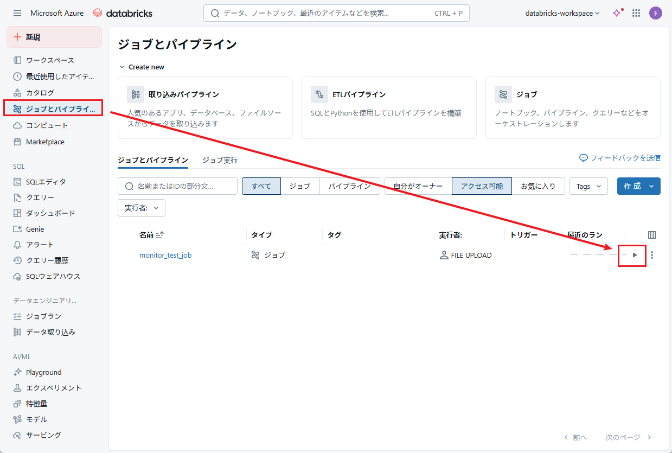The image size is (672, 453).
Task: Select Playground in the sidebar
Action: click(x=43, y=372)
